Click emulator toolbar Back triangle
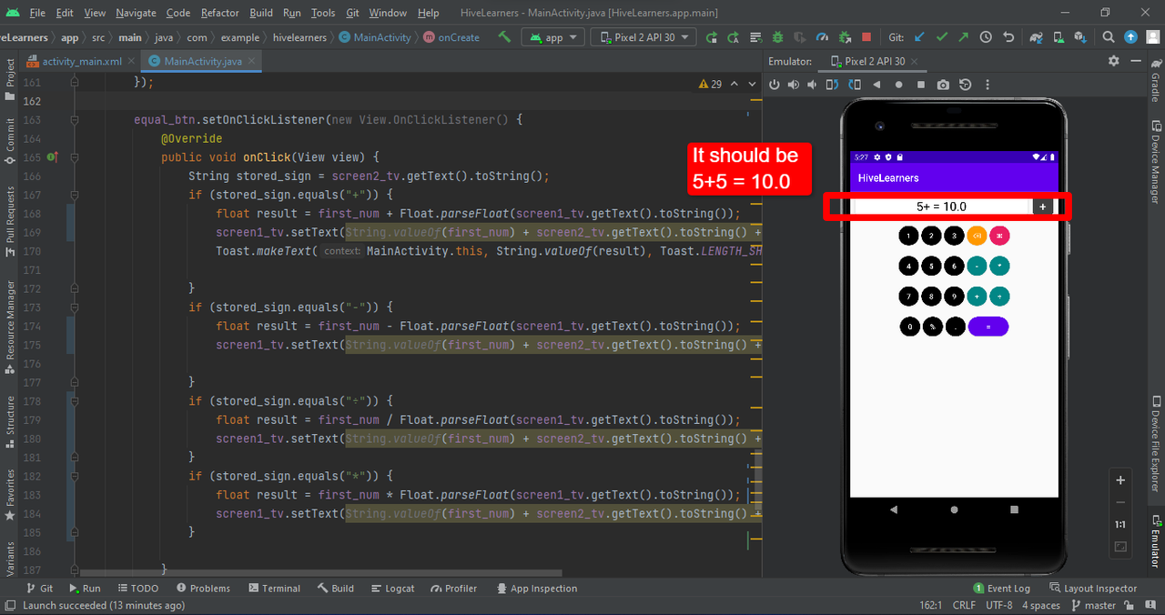Image resolution: width=1165 pixels, height=615 pixels. tap(876, 84)
